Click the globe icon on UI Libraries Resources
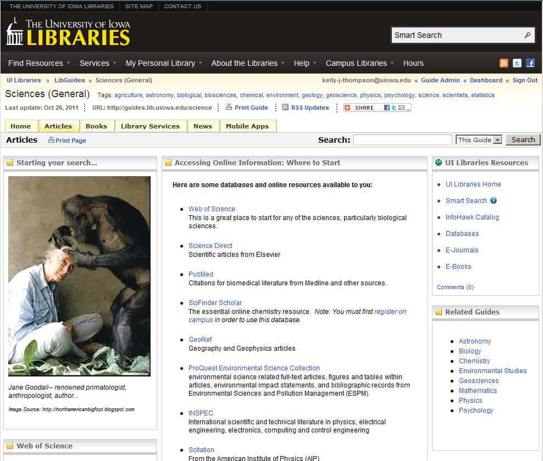Viewport: 543px width, 461px height. [438, 162]
